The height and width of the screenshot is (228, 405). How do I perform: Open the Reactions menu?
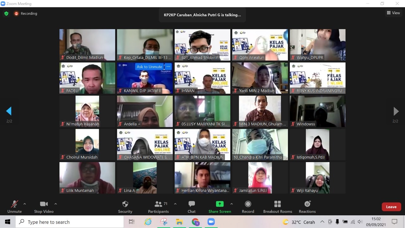pyautogui.click(x=307, y=207)
